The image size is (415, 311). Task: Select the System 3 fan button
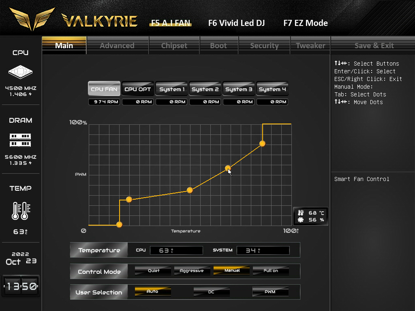[239, 89]
